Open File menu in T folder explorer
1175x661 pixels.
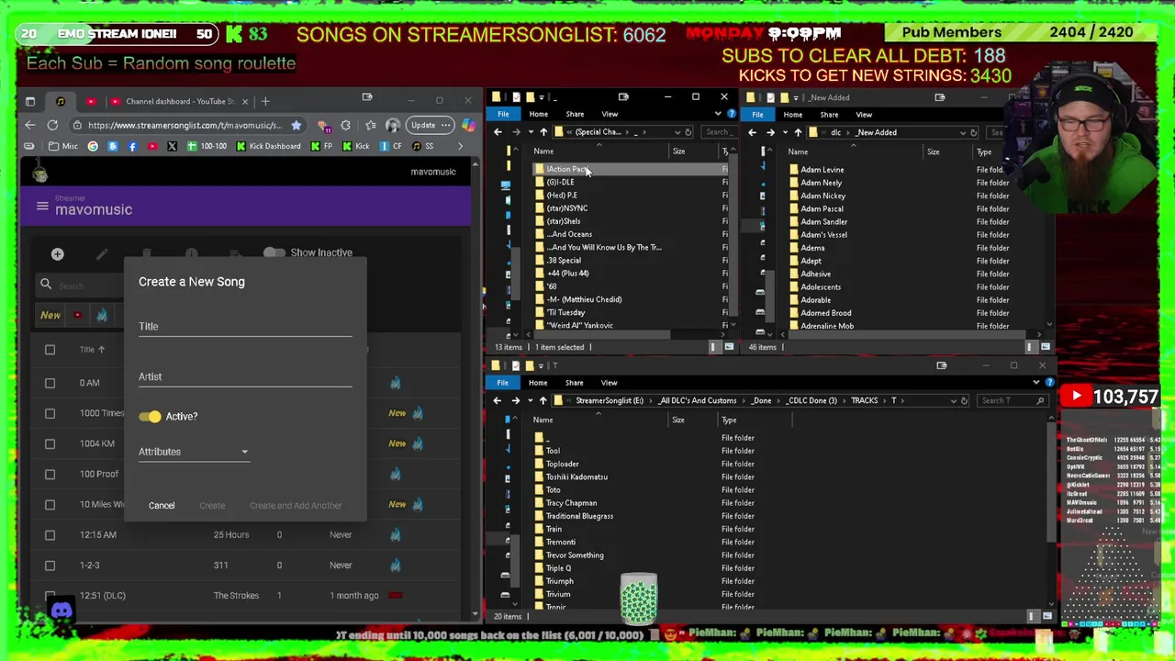(502, 383)
